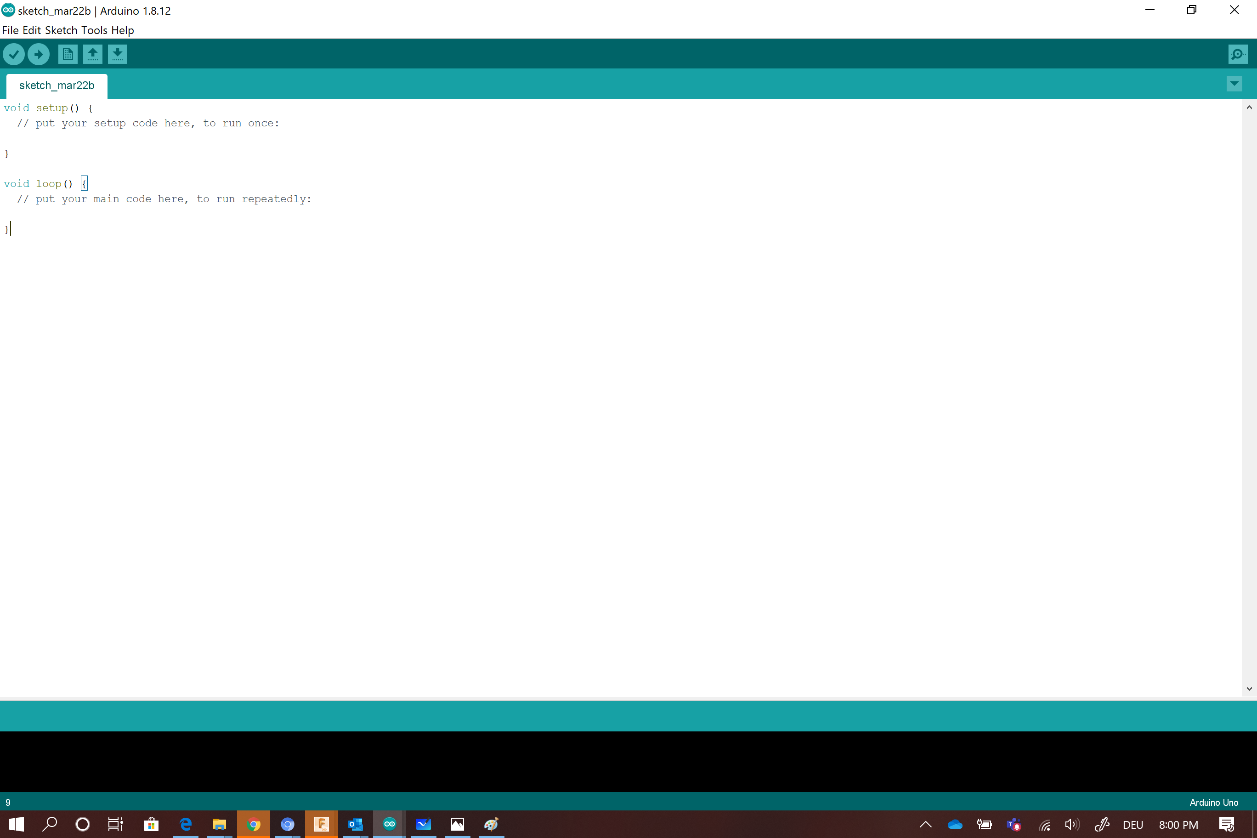This screenshot has width=1257, height=838.
Task: Create a new sketch with New icon
Action: (68, 54)
